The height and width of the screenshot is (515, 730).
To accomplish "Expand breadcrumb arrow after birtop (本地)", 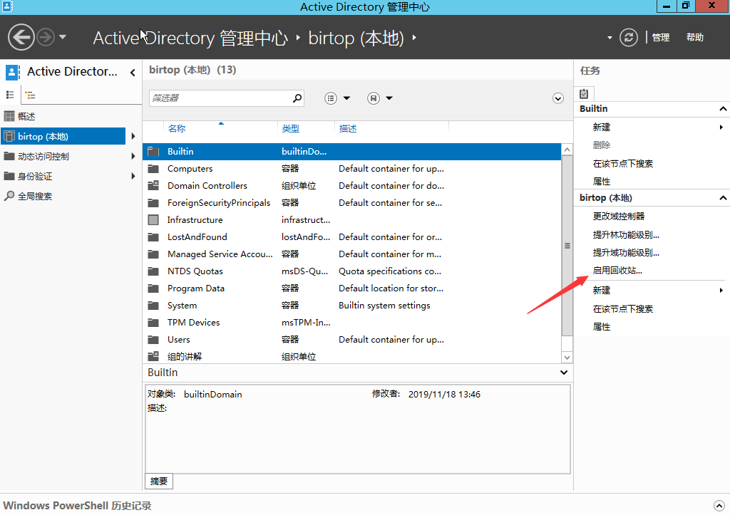I will click(414, 38).
